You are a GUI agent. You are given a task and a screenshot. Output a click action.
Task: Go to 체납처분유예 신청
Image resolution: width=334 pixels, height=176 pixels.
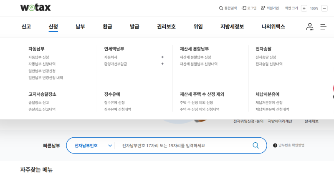coord(269,102)
